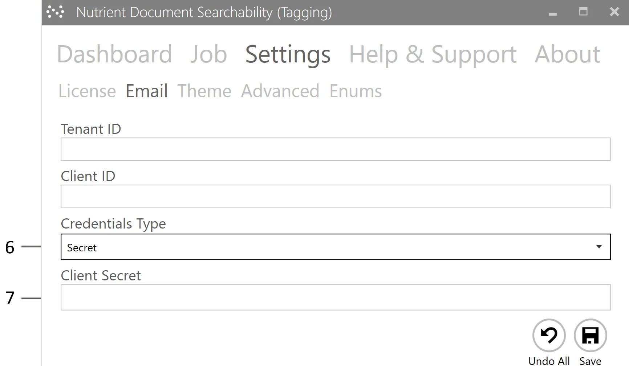Click the Tenant ID input field
The height and width of the screenshot is (366, 629).
tap(335, 149)
